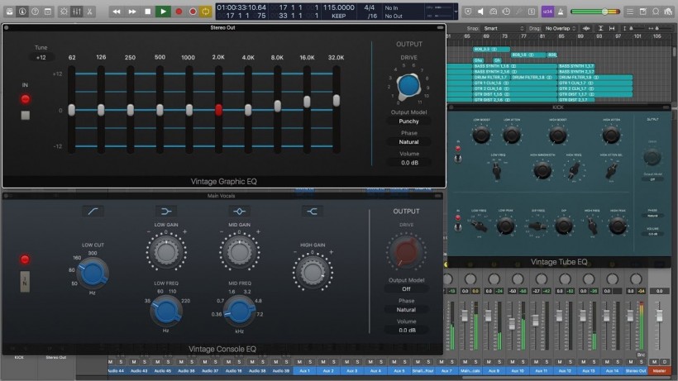
Task: Click the red 2.0K band slider handle
Action: point(219,109)
